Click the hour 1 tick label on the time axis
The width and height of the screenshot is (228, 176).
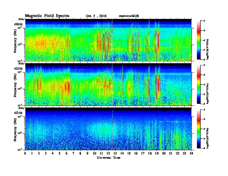[x=32, y=153]
